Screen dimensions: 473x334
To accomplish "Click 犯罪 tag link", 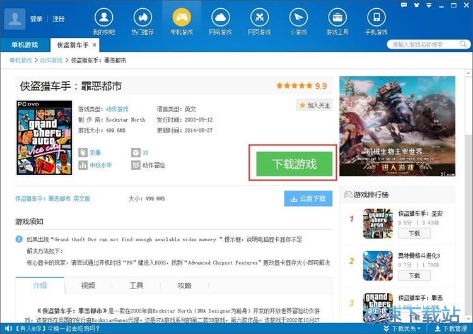I will 95,153.
